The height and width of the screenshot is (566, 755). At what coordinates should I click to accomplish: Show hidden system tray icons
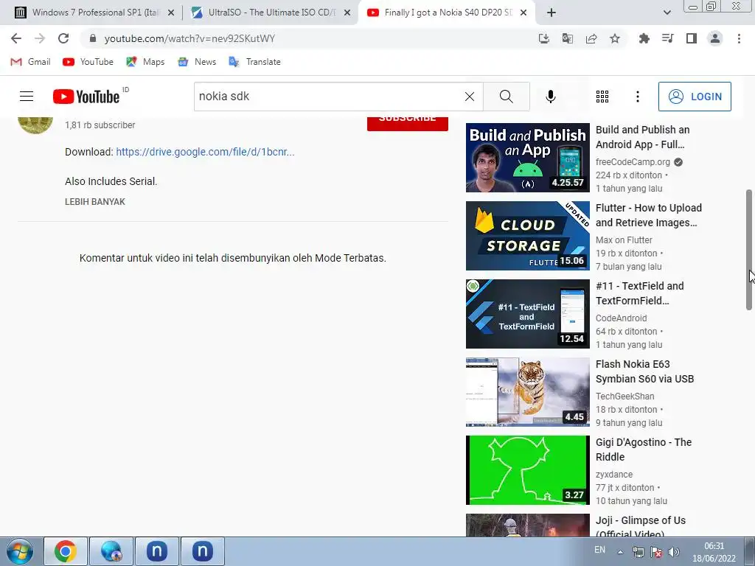point(620,552)
